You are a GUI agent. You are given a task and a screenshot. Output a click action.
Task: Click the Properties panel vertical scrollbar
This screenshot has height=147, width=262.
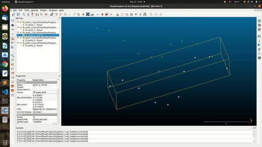point(58,101)
